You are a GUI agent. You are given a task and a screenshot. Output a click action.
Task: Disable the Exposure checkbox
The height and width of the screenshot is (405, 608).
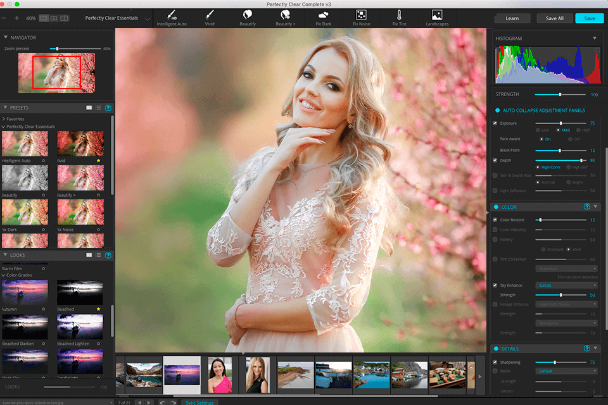tap(495, 123)
